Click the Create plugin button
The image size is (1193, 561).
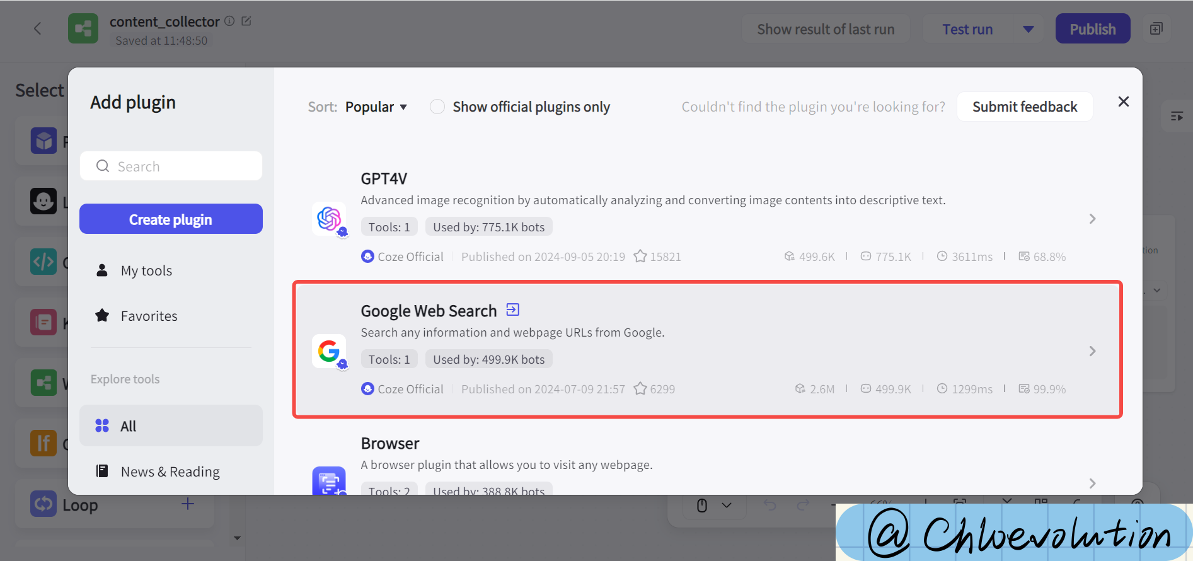[171, 219]
